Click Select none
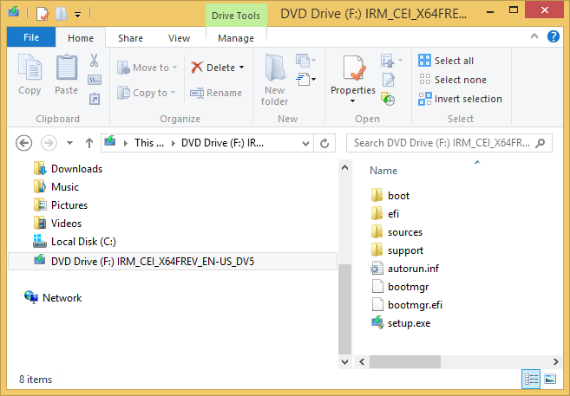 452,80
